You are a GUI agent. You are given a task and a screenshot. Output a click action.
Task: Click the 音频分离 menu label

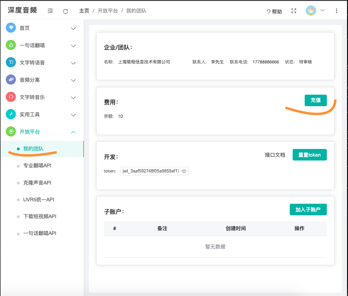(29, 80)
